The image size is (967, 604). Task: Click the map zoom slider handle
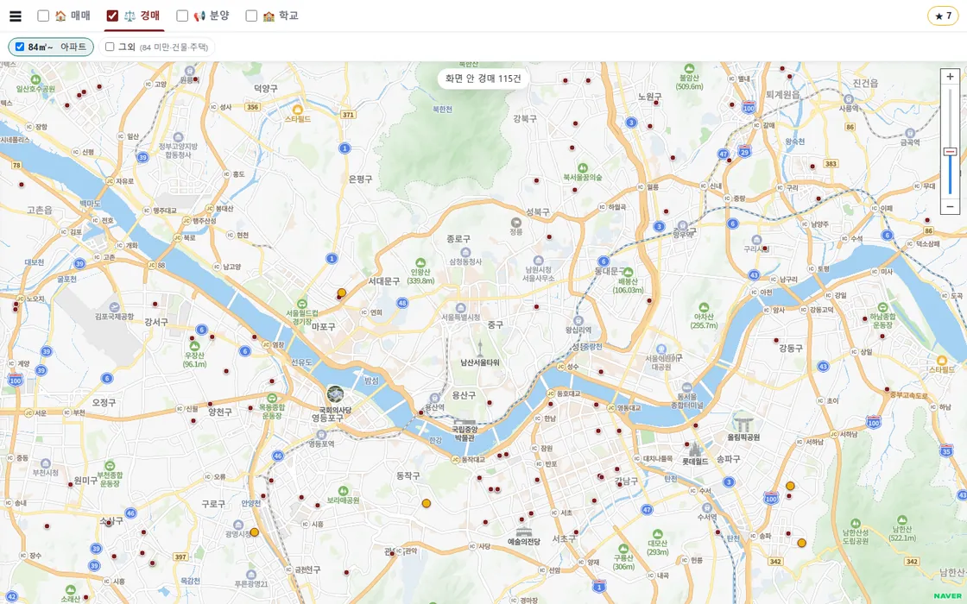[950, 152]
